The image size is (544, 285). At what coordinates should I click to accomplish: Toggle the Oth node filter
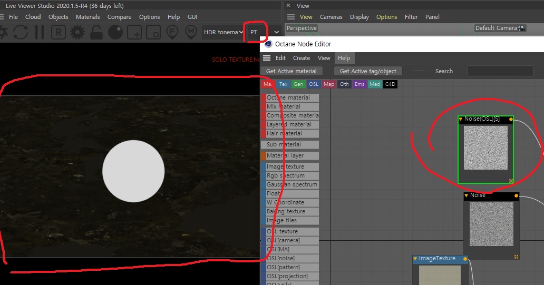[x=345, y=84]
